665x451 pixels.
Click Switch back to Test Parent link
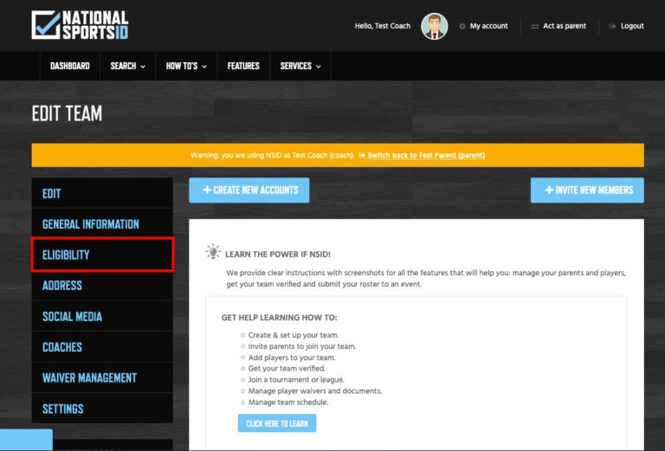[426, 155]
